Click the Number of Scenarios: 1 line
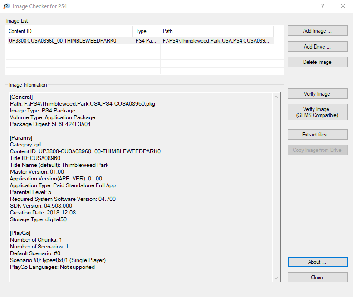This screenshot has height=297, width=353. coord(39,246)
